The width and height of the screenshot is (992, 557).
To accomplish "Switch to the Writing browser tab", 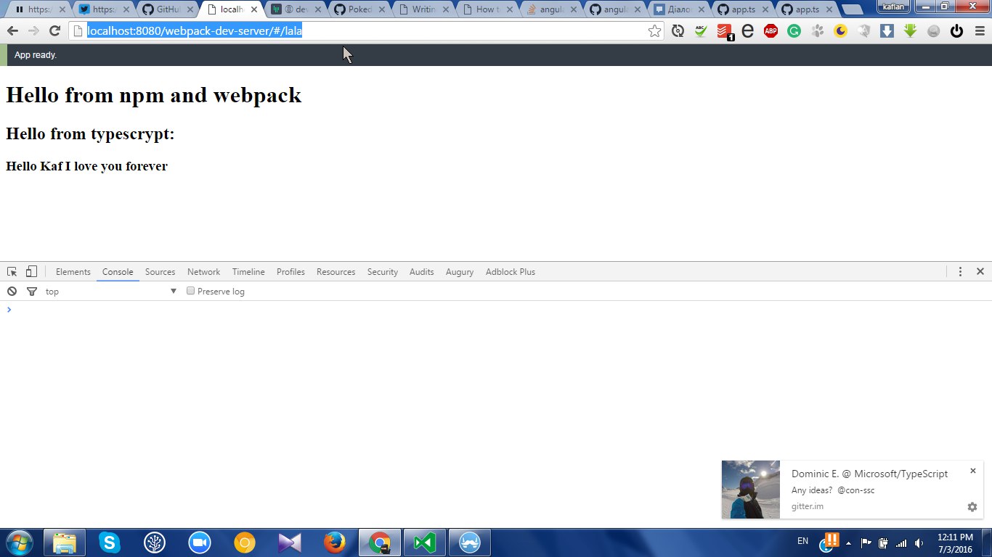I will (x=424, y=9).
